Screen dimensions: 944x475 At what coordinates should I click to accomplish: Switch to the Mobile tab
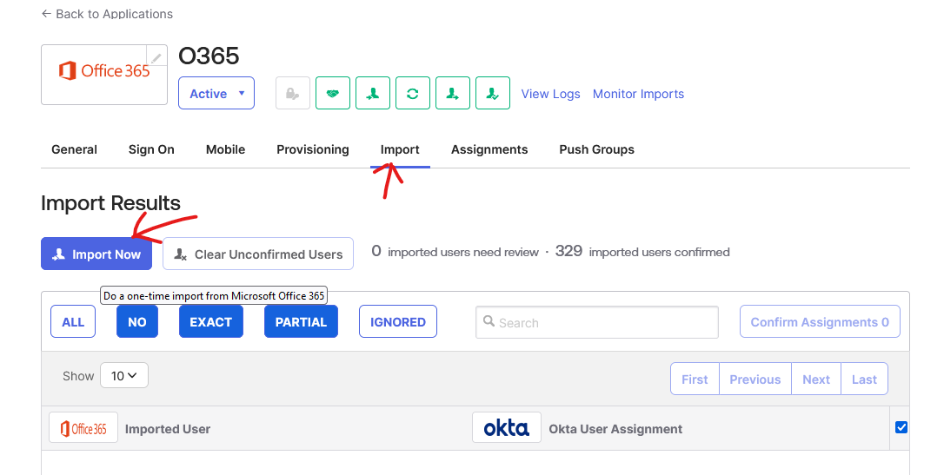[225, 149]
